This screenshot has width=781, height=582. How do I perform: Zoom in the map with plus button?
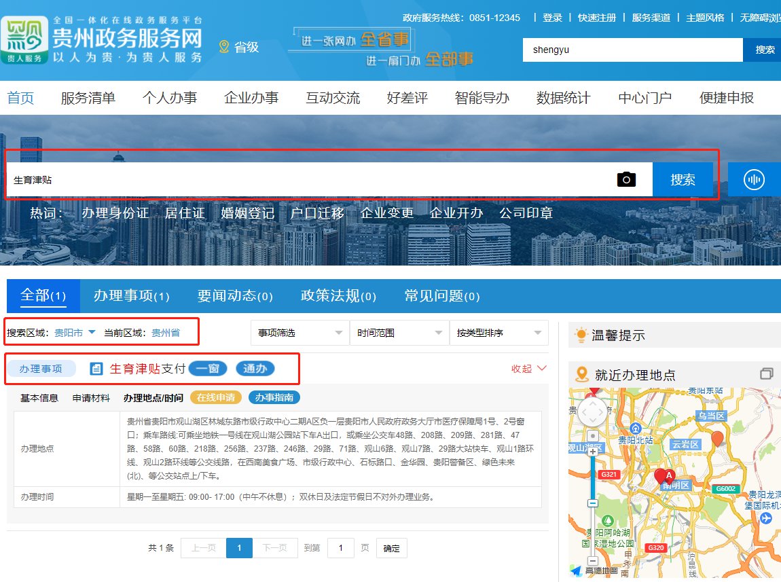coord(593,451)
